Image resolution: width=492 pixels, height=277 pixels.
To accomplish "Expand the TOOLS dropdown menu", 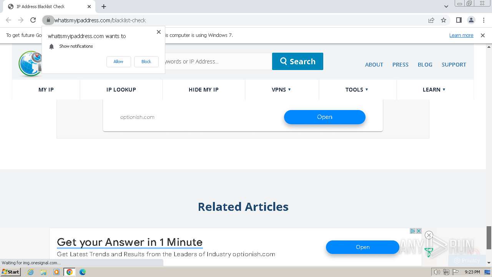I will pos(357,90).
